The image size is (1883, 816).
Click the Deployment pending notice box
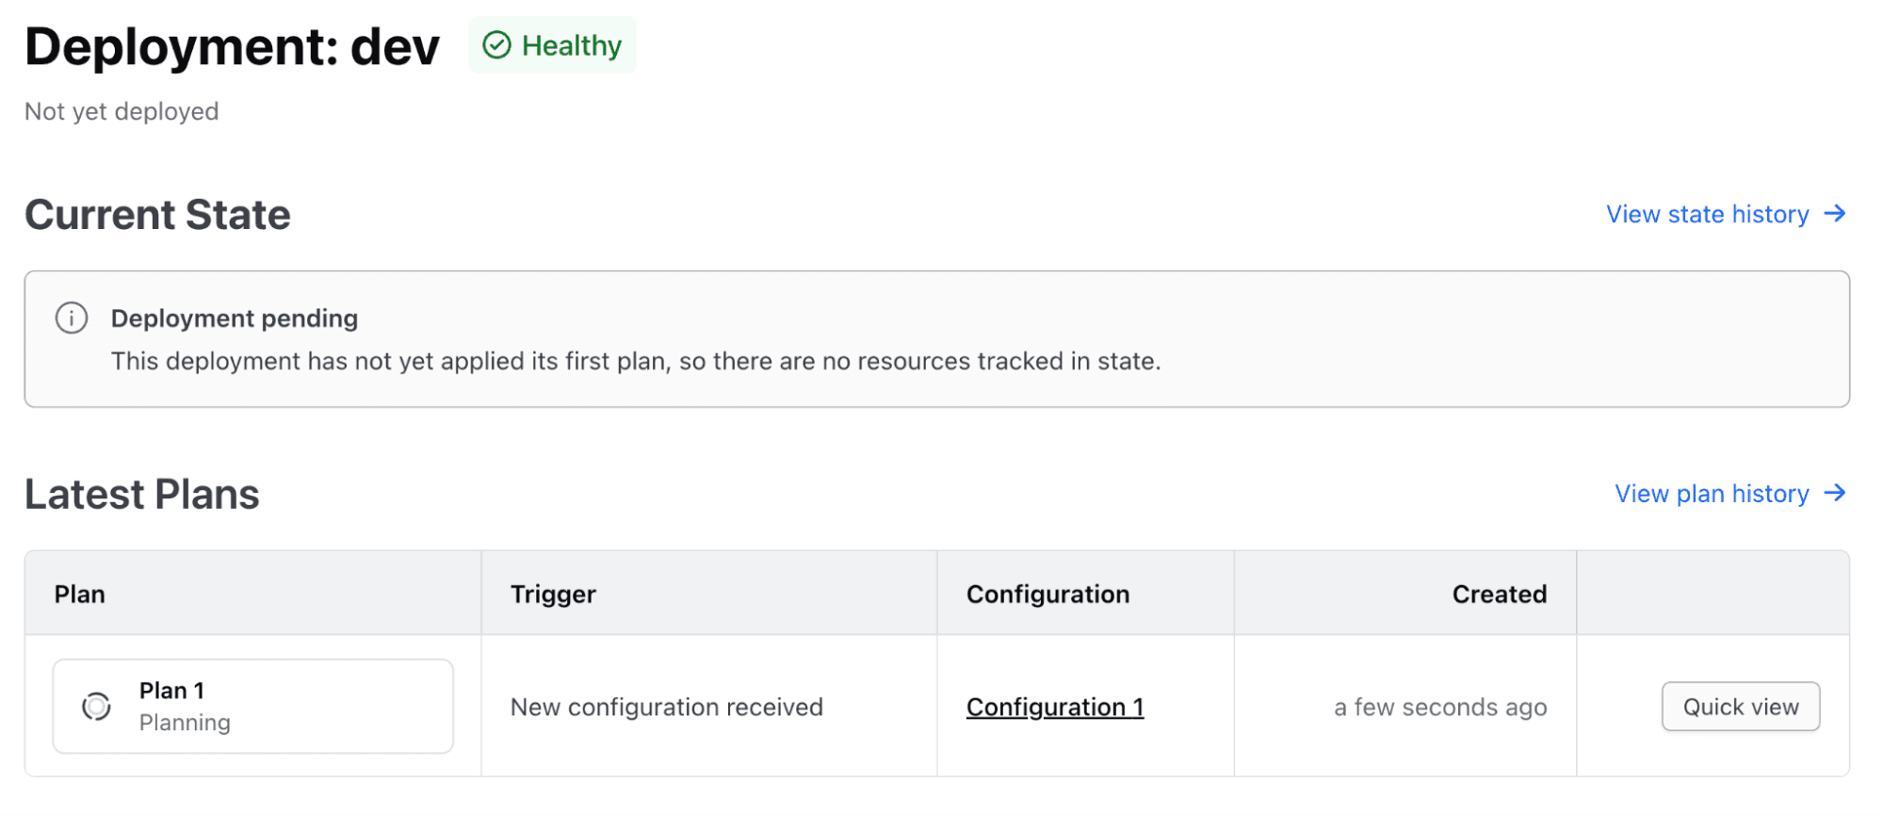tap(937, 339)
